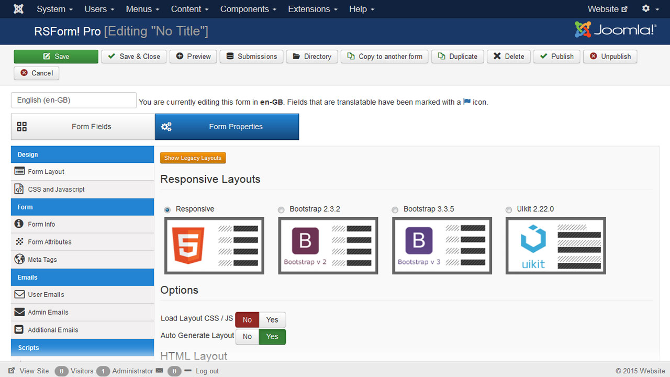Click the CSS and Javascript code icon
The width and height of the screenshot is (670, 377).
pos(19,189)
